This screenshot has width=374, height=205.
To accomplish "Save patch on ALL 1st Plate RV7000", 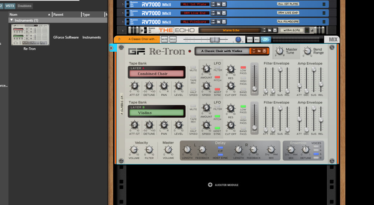I will coord(224,4).
